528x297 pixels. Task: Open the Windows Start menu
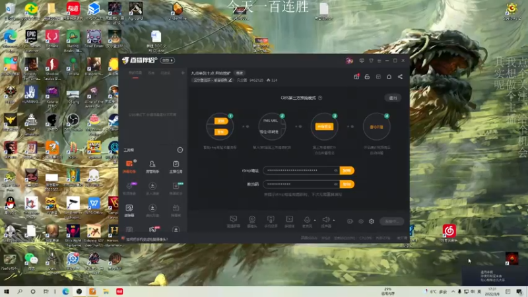point(7,291)
